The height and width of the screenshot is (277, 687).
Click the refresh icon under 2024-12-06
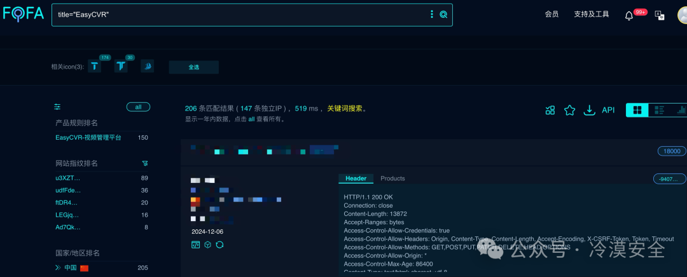220,245
